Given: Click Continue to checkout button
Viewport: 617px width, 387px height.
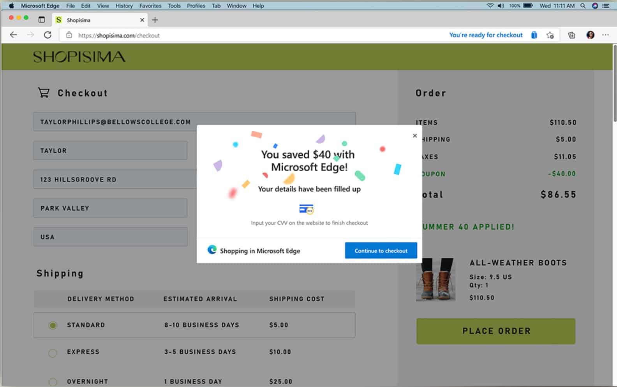Looking at the screenshot, I should [x=381, y=250].
